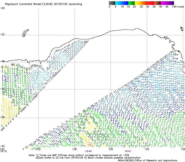Click the yellow 20-25 knots legend swatch

tap(138, 3)
